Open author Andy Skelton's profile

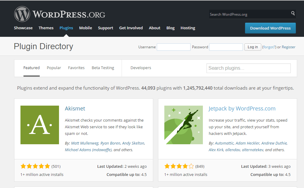point(133,143)
